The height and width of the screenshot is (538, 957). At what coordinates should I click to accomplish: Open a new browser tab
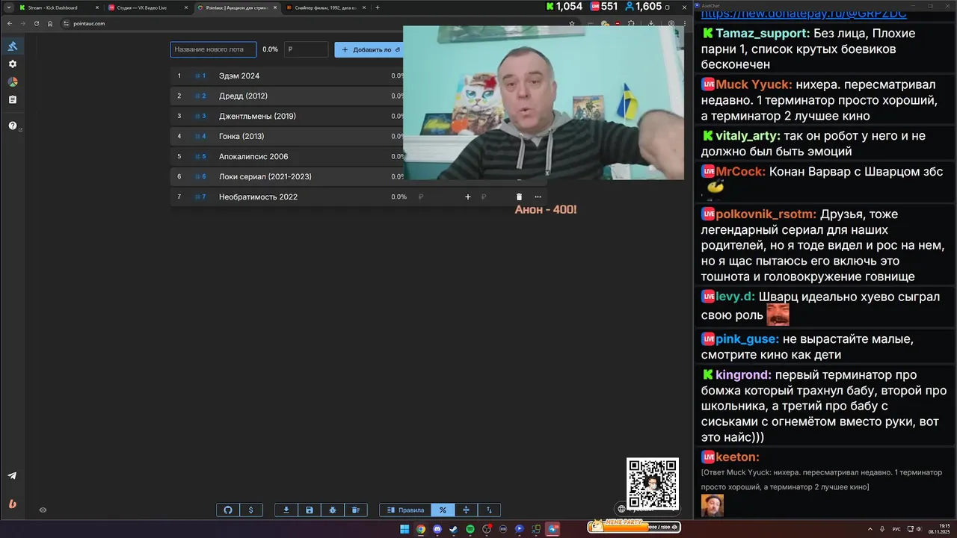378,7
